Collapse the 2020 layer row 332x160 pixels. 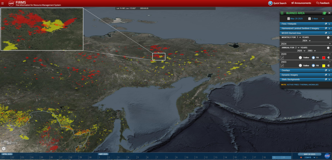tap(330, 54)
